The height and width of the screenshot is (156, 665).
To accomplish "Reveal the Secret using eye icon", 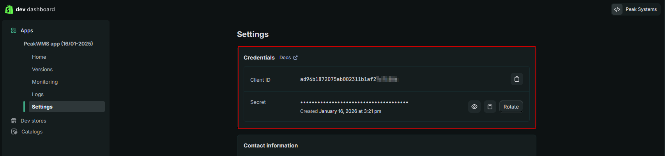I will 474,107.
